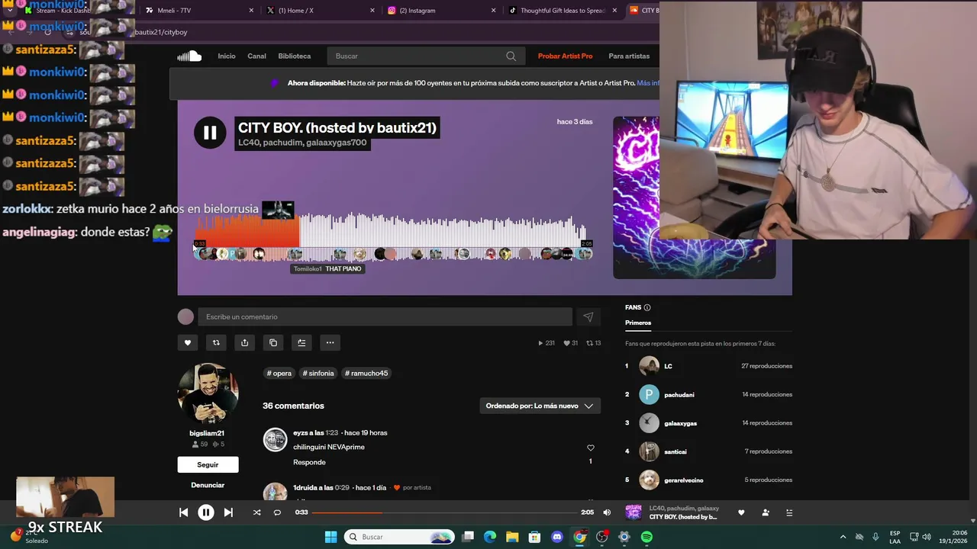Add the track to Next Up queue icon
The image size is (977, 549).
(301, 343)
